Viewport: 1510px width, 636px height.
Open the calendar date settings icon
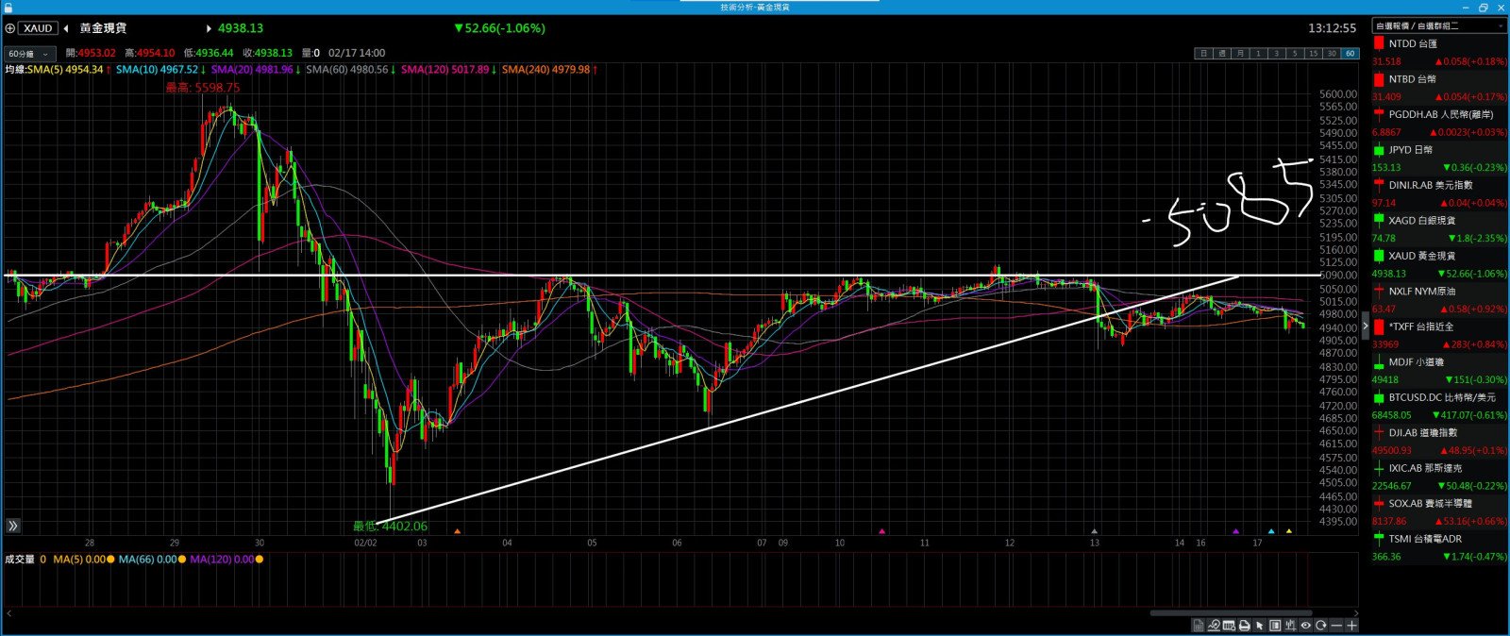click(1229, 626)
